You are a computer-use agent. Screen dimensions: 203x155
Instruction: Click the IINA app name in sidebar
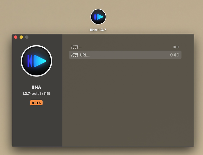[37, 87]
